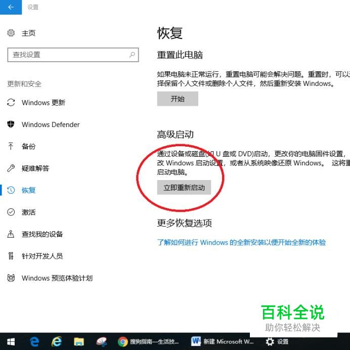Click the 针对开发人员 tools icon

(x=11, y=256)
